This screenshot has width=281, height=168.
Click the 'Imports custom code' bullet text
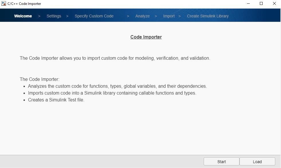[x=112, y=93]
